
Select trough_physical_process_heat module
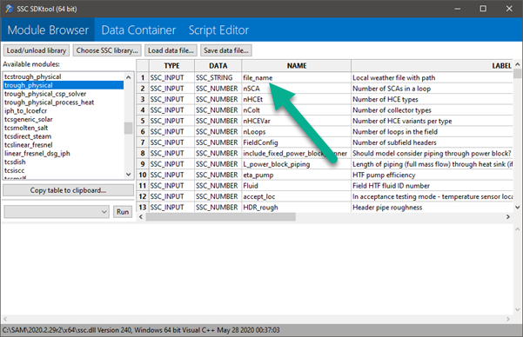tap(64, 102)
